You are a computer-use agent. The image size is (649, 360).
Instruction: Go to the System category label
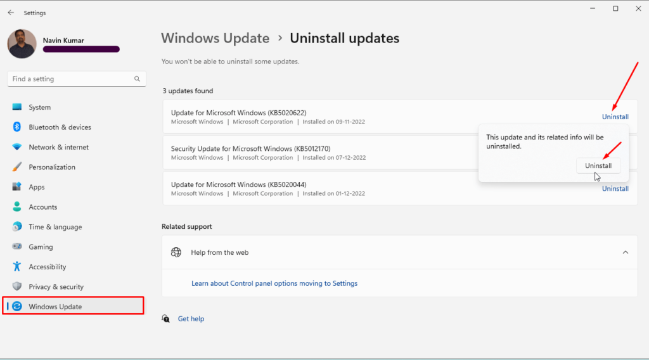pos(40,107)
